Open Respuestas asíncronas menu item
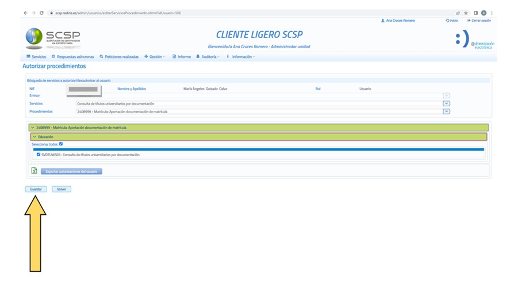 point(73,56)
